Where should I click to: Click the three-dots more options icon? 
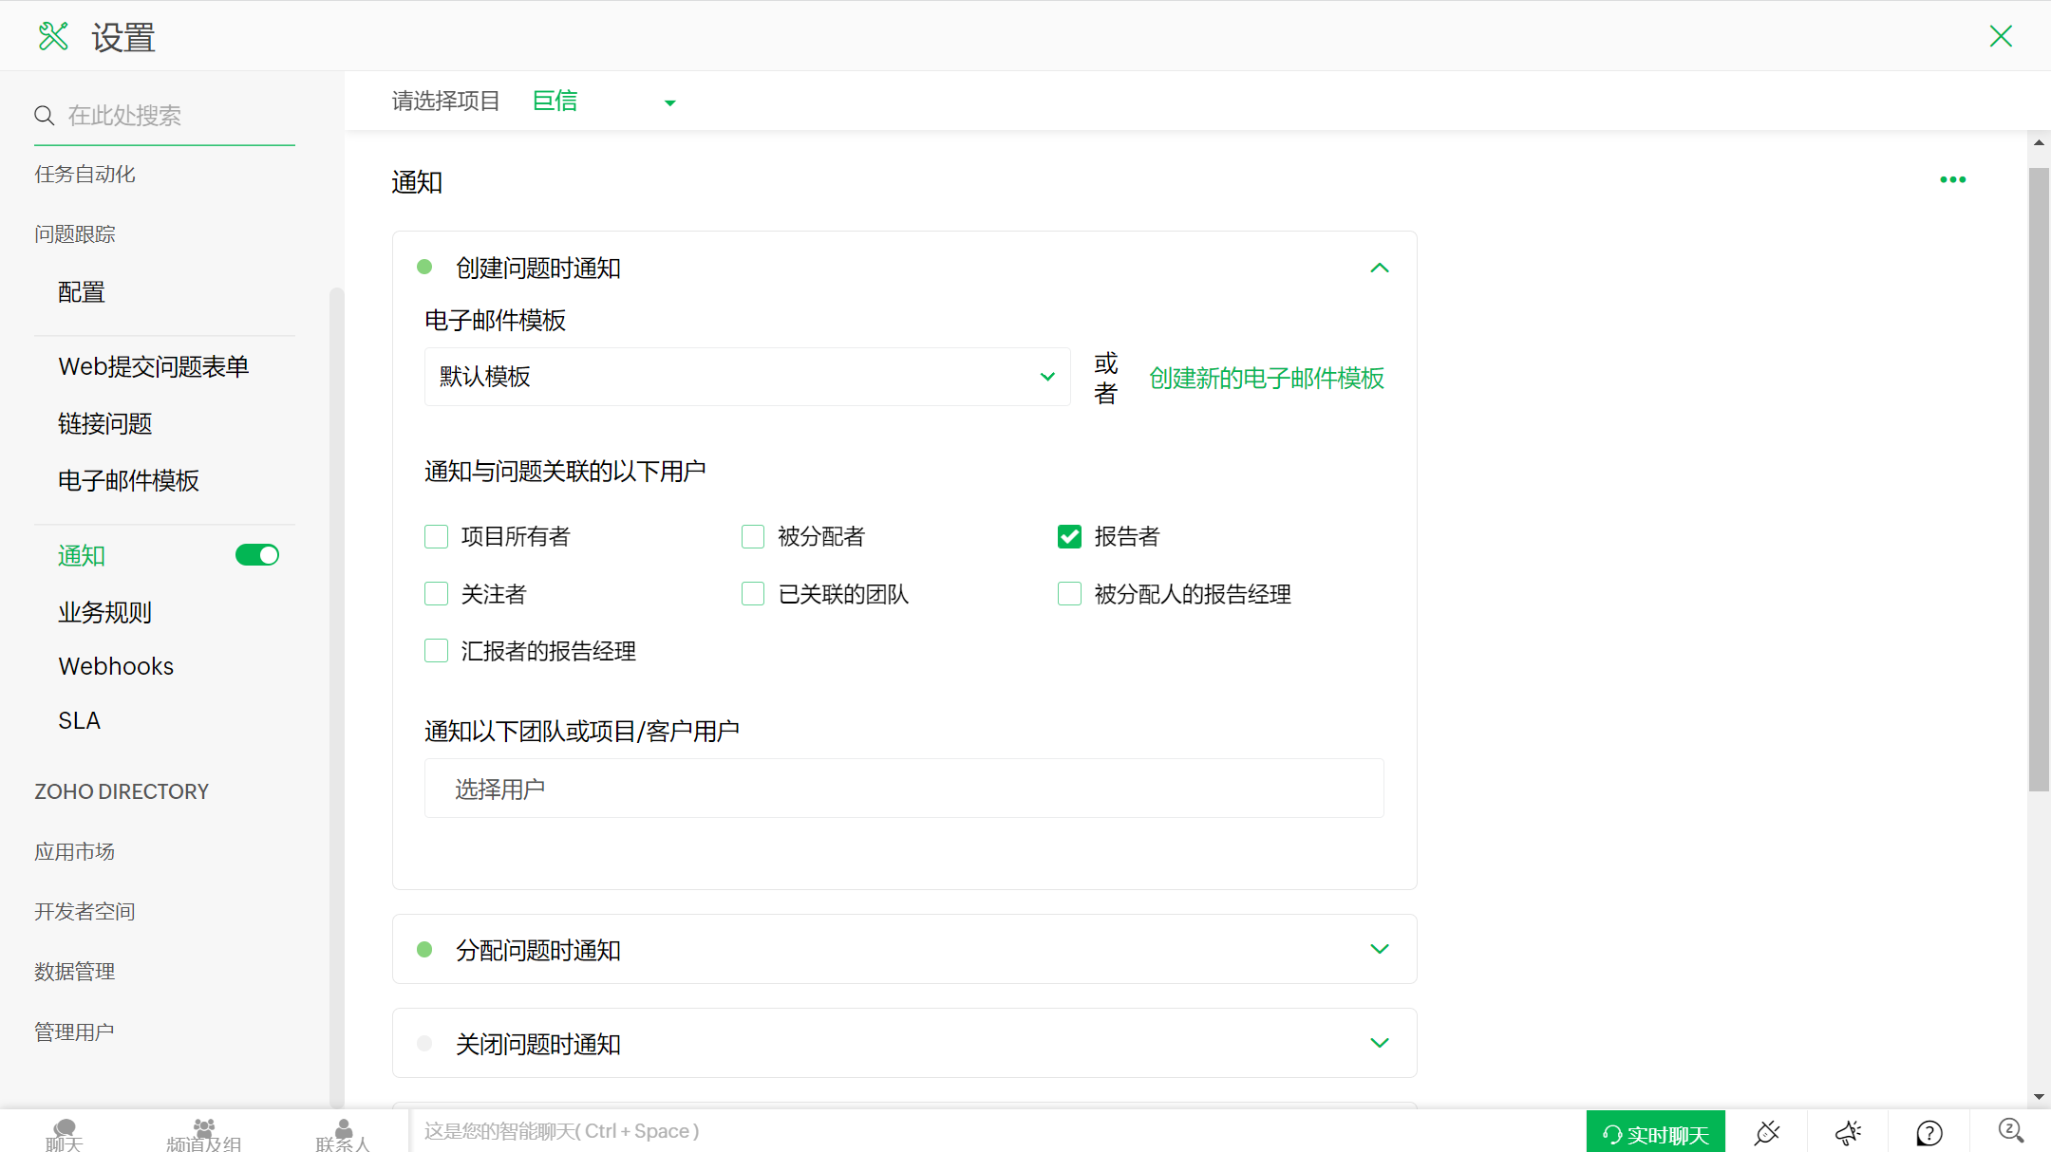pos(1952,179)
